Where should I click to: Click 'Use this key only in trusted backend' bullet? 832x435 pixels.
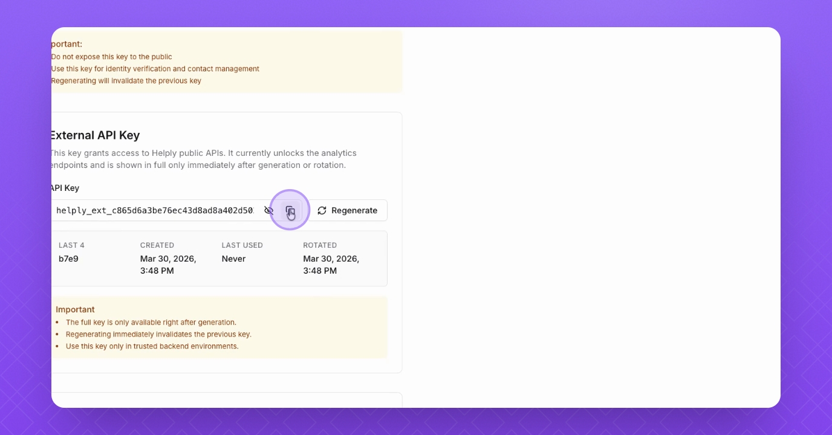click(x=152, y=346)
